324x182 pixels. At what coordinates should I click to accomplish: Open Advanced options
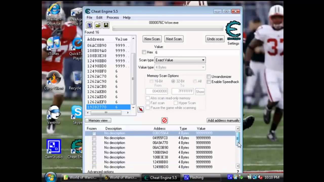click(x=100, y=172)
